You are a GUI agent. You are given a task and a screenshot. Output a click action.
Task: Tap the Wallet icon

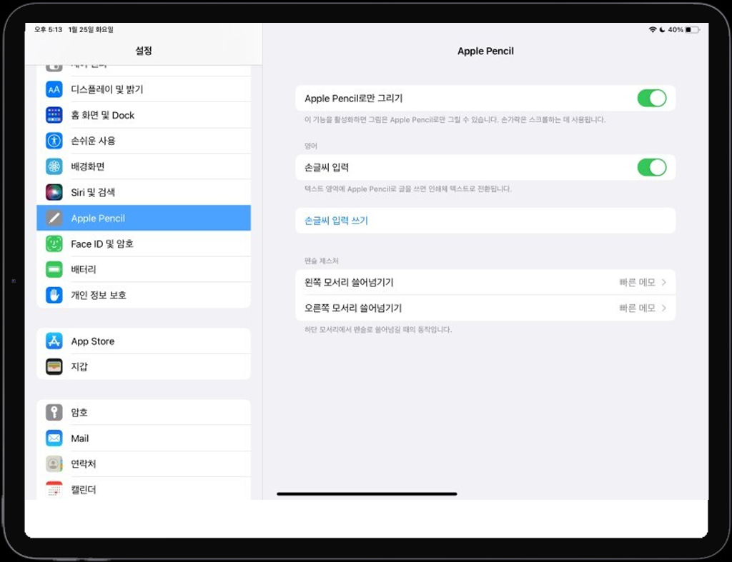coord(54,366)
